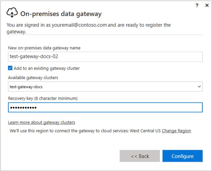Screen dimensions: 212x171
Task: Open "Learn more about gateway clusters" link
Action: tap(41, 122)
